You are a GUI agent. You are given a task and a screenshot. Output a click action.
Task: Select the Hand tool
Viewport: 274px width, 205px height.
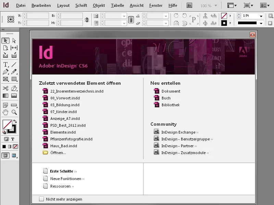pos(4,112)
